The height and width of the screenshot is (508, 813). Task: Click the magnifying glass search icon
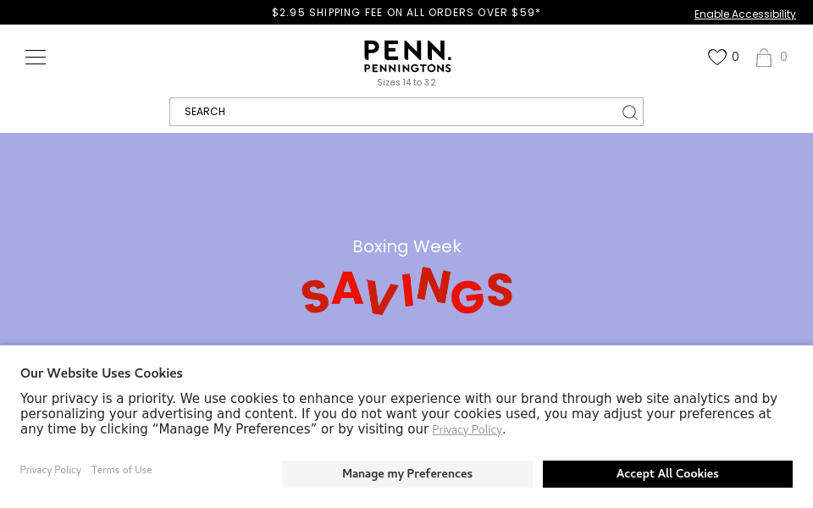coord(629,112)
